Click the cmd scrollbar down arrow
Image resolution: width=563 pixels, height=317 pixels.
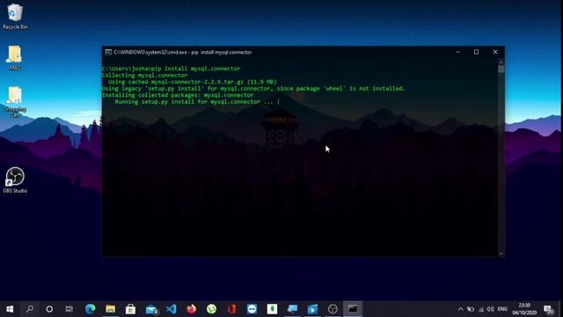point(501,254)
